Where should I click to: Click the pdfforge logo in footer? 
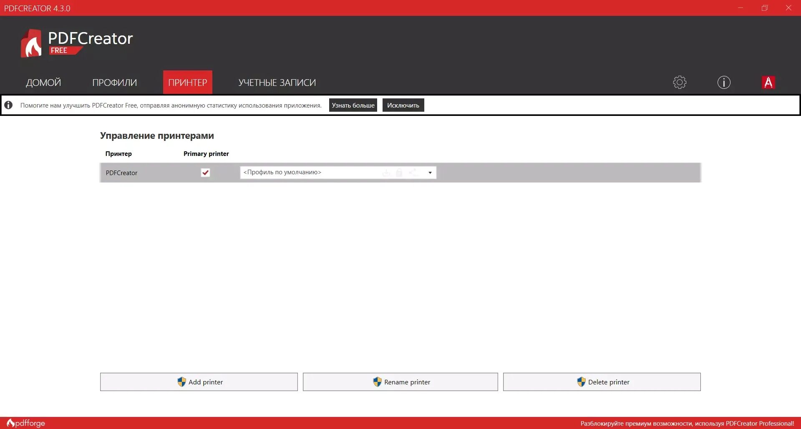click(x=26, y=423)
